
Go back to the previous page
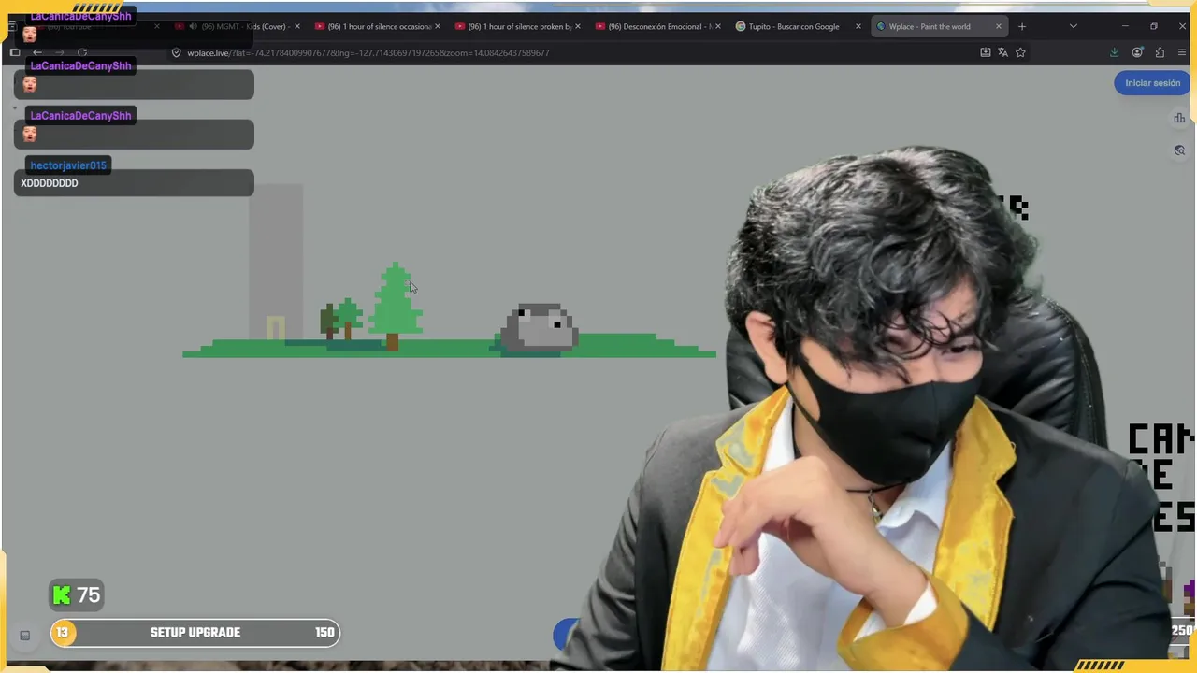tap(37, 52)
